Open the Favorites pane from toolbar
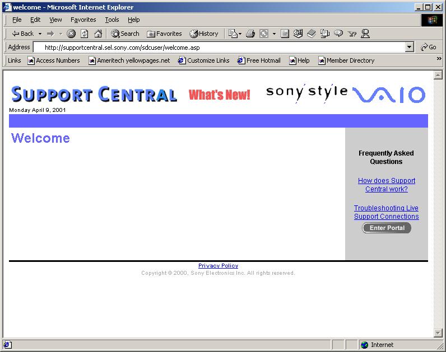 click(164, 34)
